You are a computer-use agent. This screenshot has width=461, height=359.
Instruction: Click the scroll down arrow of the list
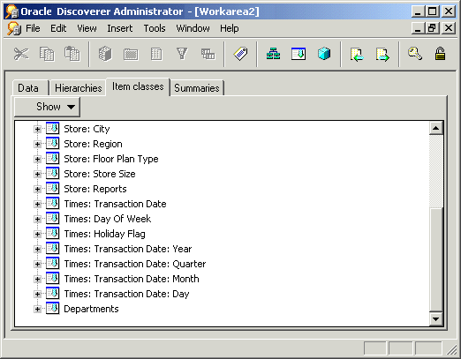(436, 318)
